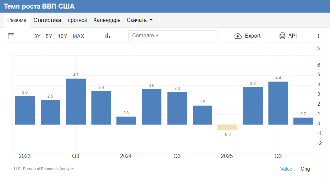Viewport: 330px width, 185px height.
Task: Click the 4.7 bar for Q3 2023
Action: click(76, 101)
